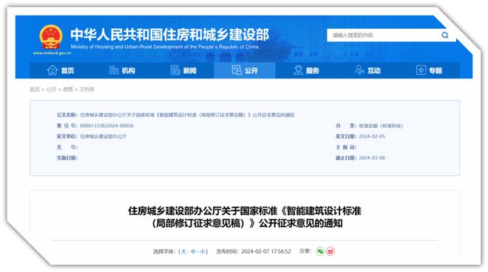This screenshot has width=488, height=272.
Task: Select medium font size 中
Action: point(193,251)
